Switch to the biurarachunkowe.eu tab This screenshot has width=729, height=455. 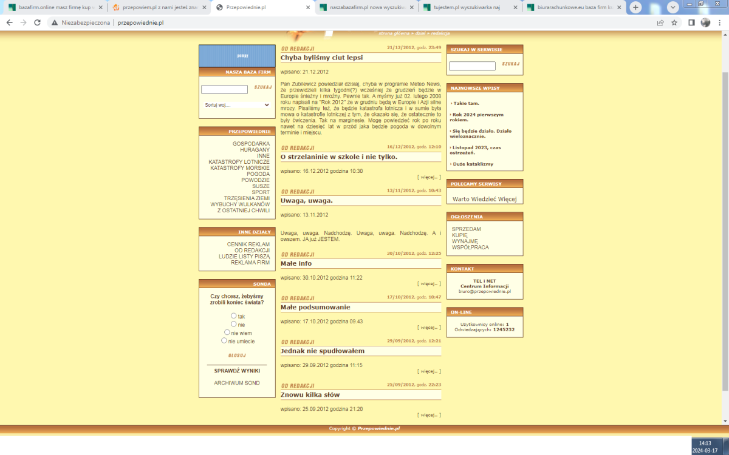[571, 7]
